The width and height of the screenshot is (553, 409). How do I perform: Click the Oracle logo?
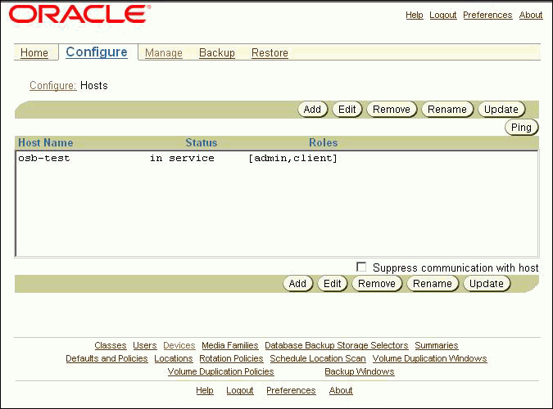(x=79, y=15)
